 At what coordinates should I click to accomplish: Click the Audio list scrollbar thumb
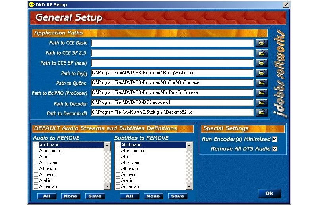pos(107,150)
